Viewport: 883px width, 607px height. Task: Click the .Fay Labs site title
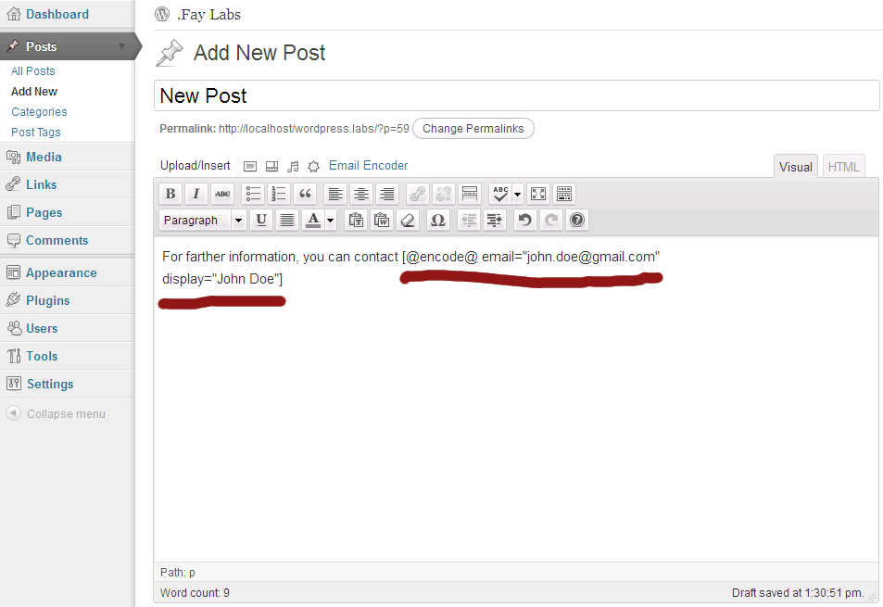point(208,15)
